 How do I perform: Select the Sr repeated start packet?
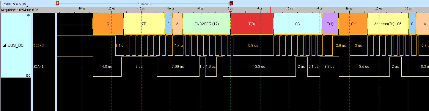(353, 24)
